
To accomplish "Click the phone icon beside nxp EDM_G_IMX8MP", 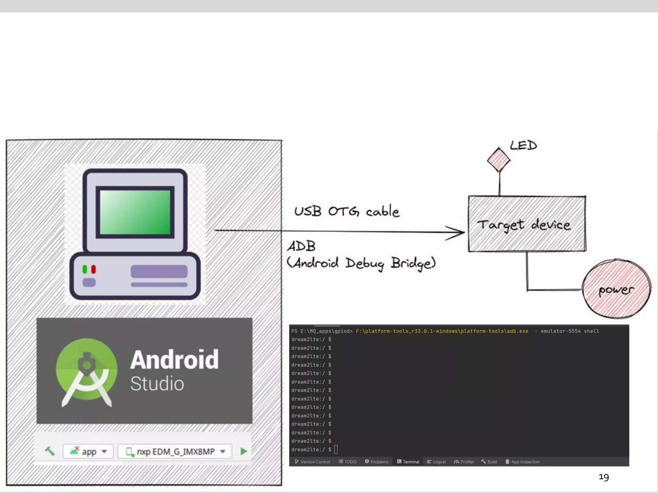I will pyautogui.click(x=129, y=452).
